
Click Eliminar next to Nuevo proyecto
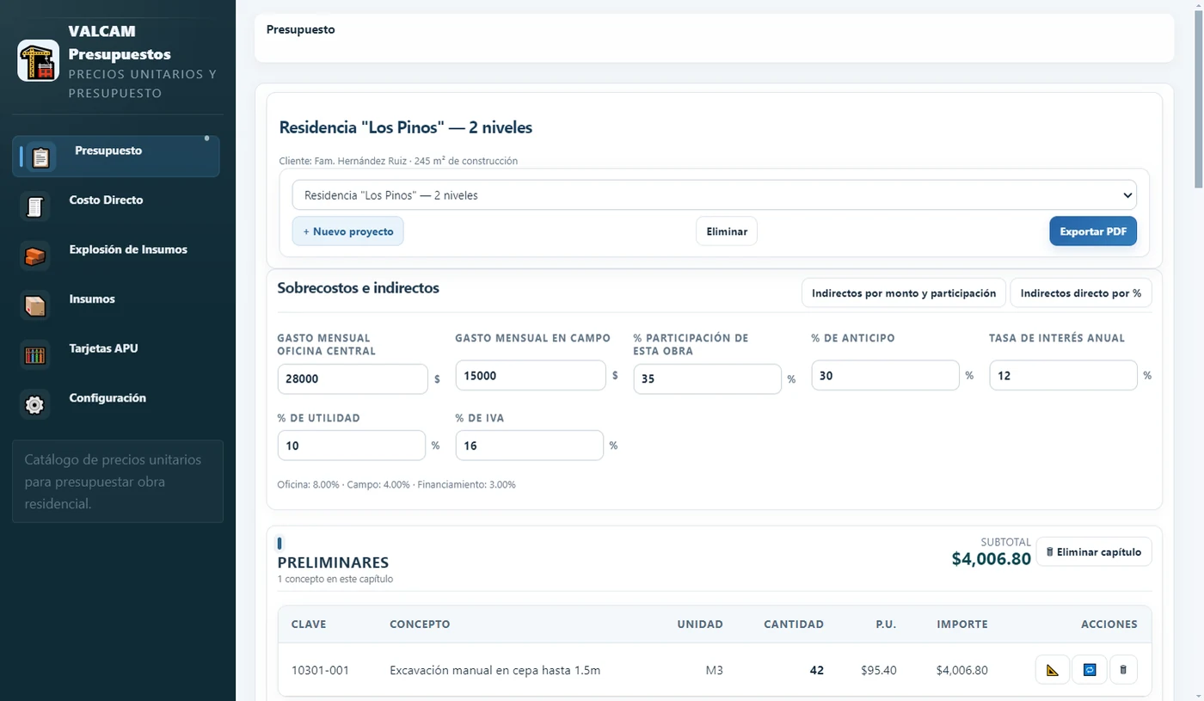tap(727, 231)
